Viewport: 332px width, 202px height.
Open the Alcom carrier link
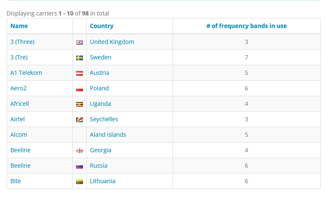pos(19,135)
